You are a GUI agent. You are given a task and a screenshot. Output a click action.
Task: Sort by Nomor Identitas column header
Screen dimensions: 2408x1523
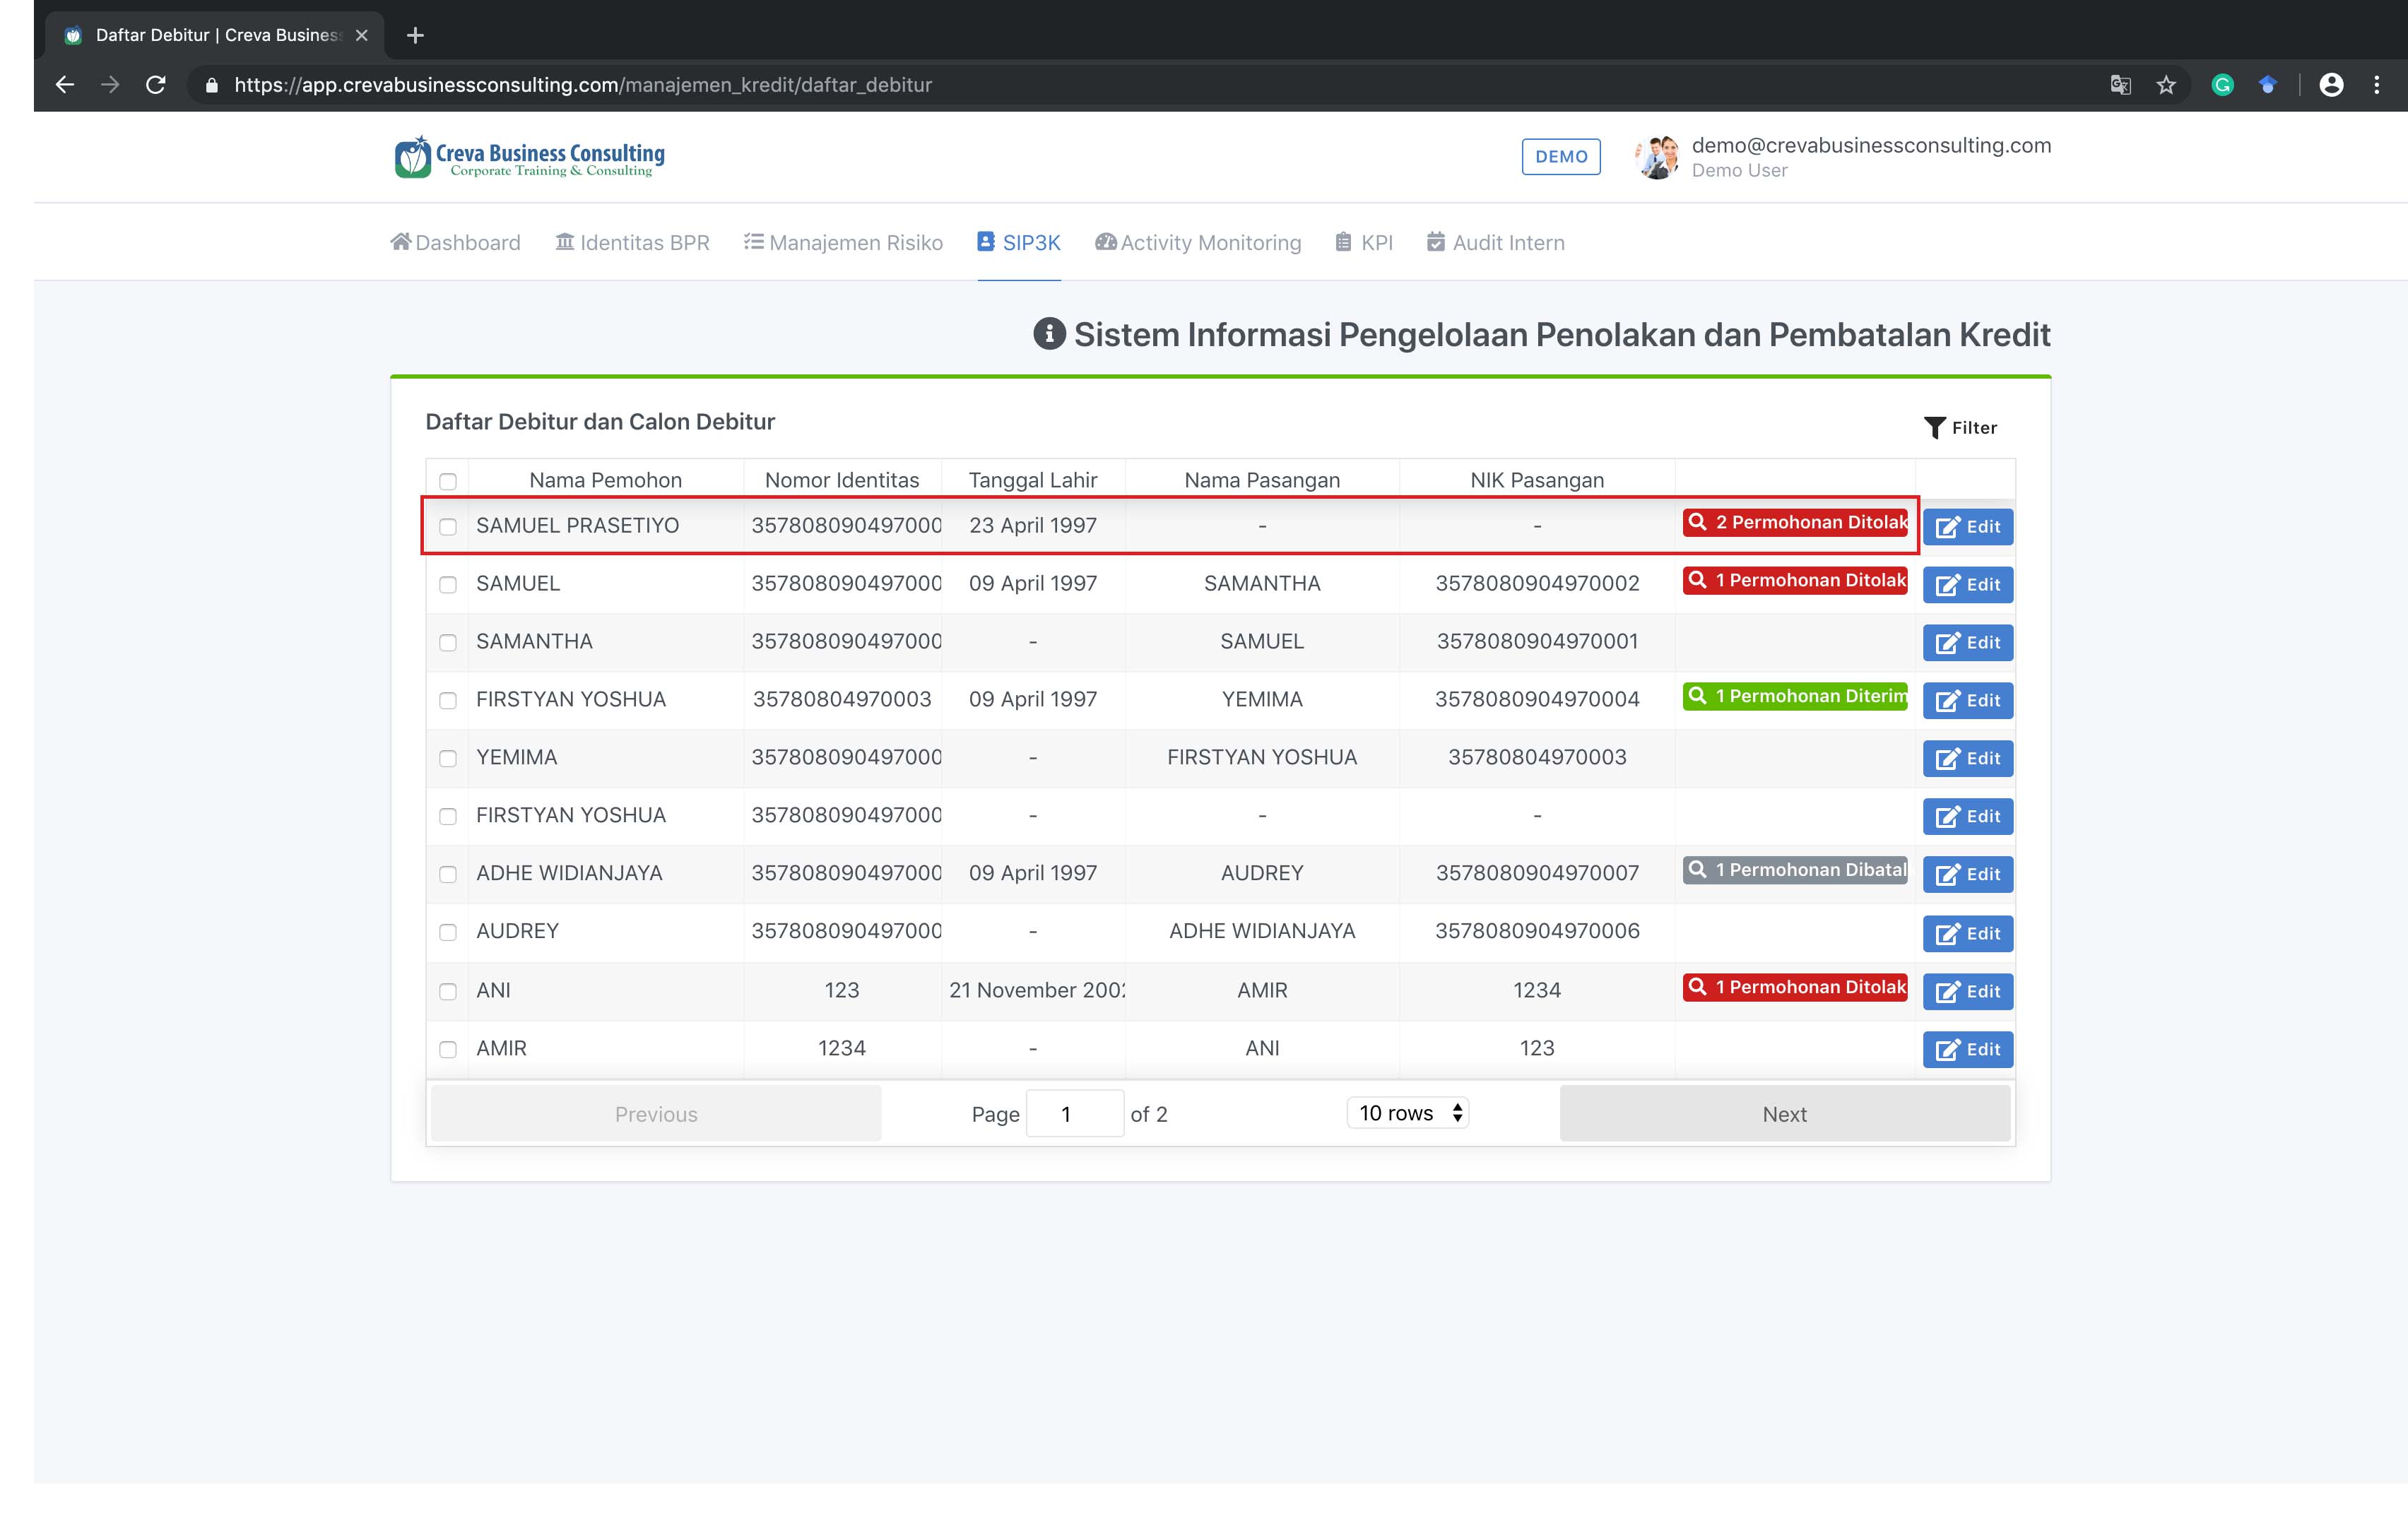[x=842, y=480]
